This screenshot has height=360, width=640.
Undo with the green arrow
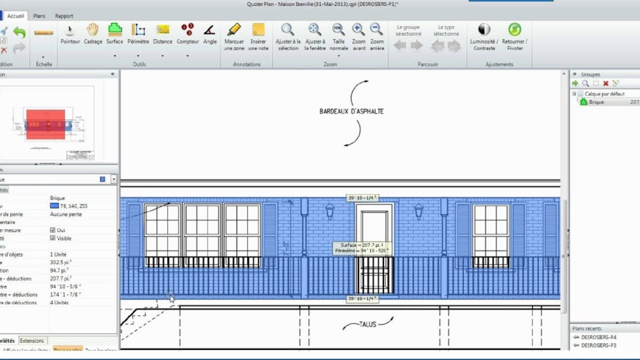click(19, 33)
